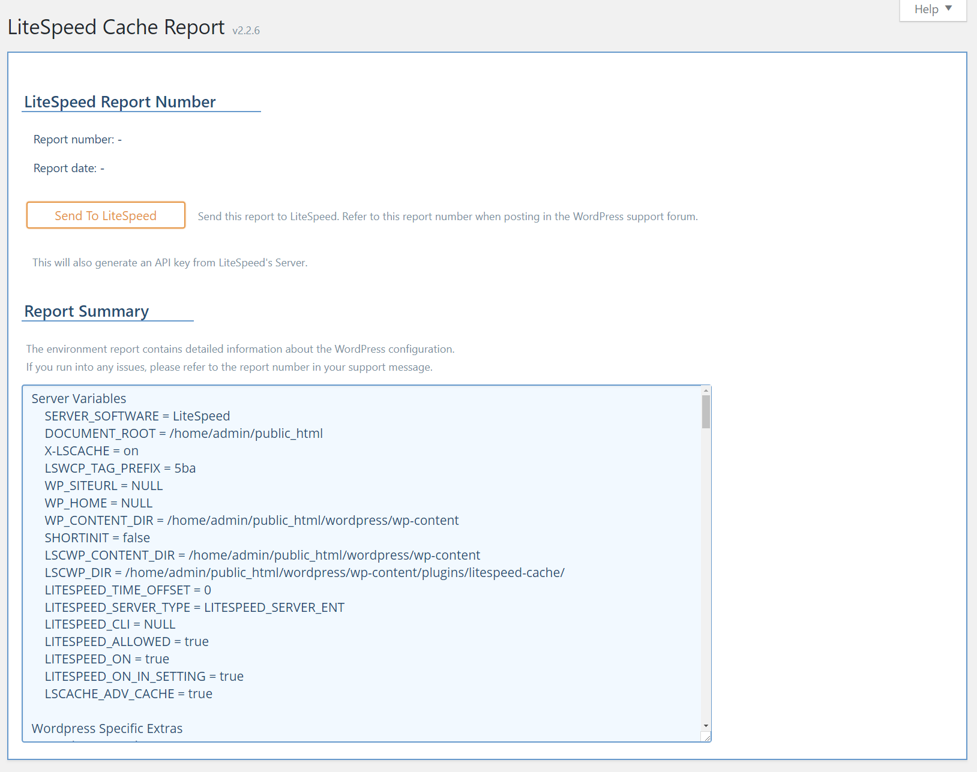The width and height of the screenshot is (977, 772).
Task: Click the version 'v2.2.6' label
Action: coord(246,31)
